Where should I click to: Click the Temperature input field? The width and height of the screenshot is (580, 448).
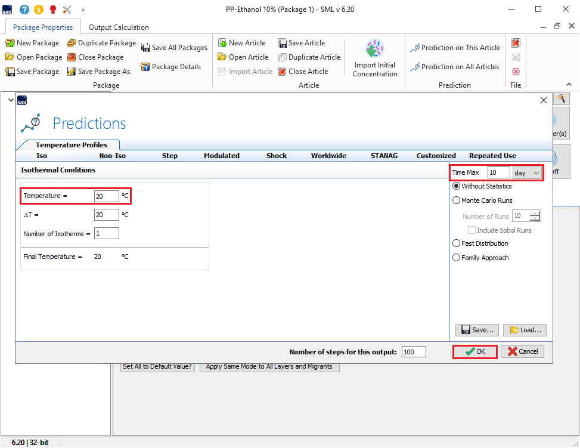(106, 196)
